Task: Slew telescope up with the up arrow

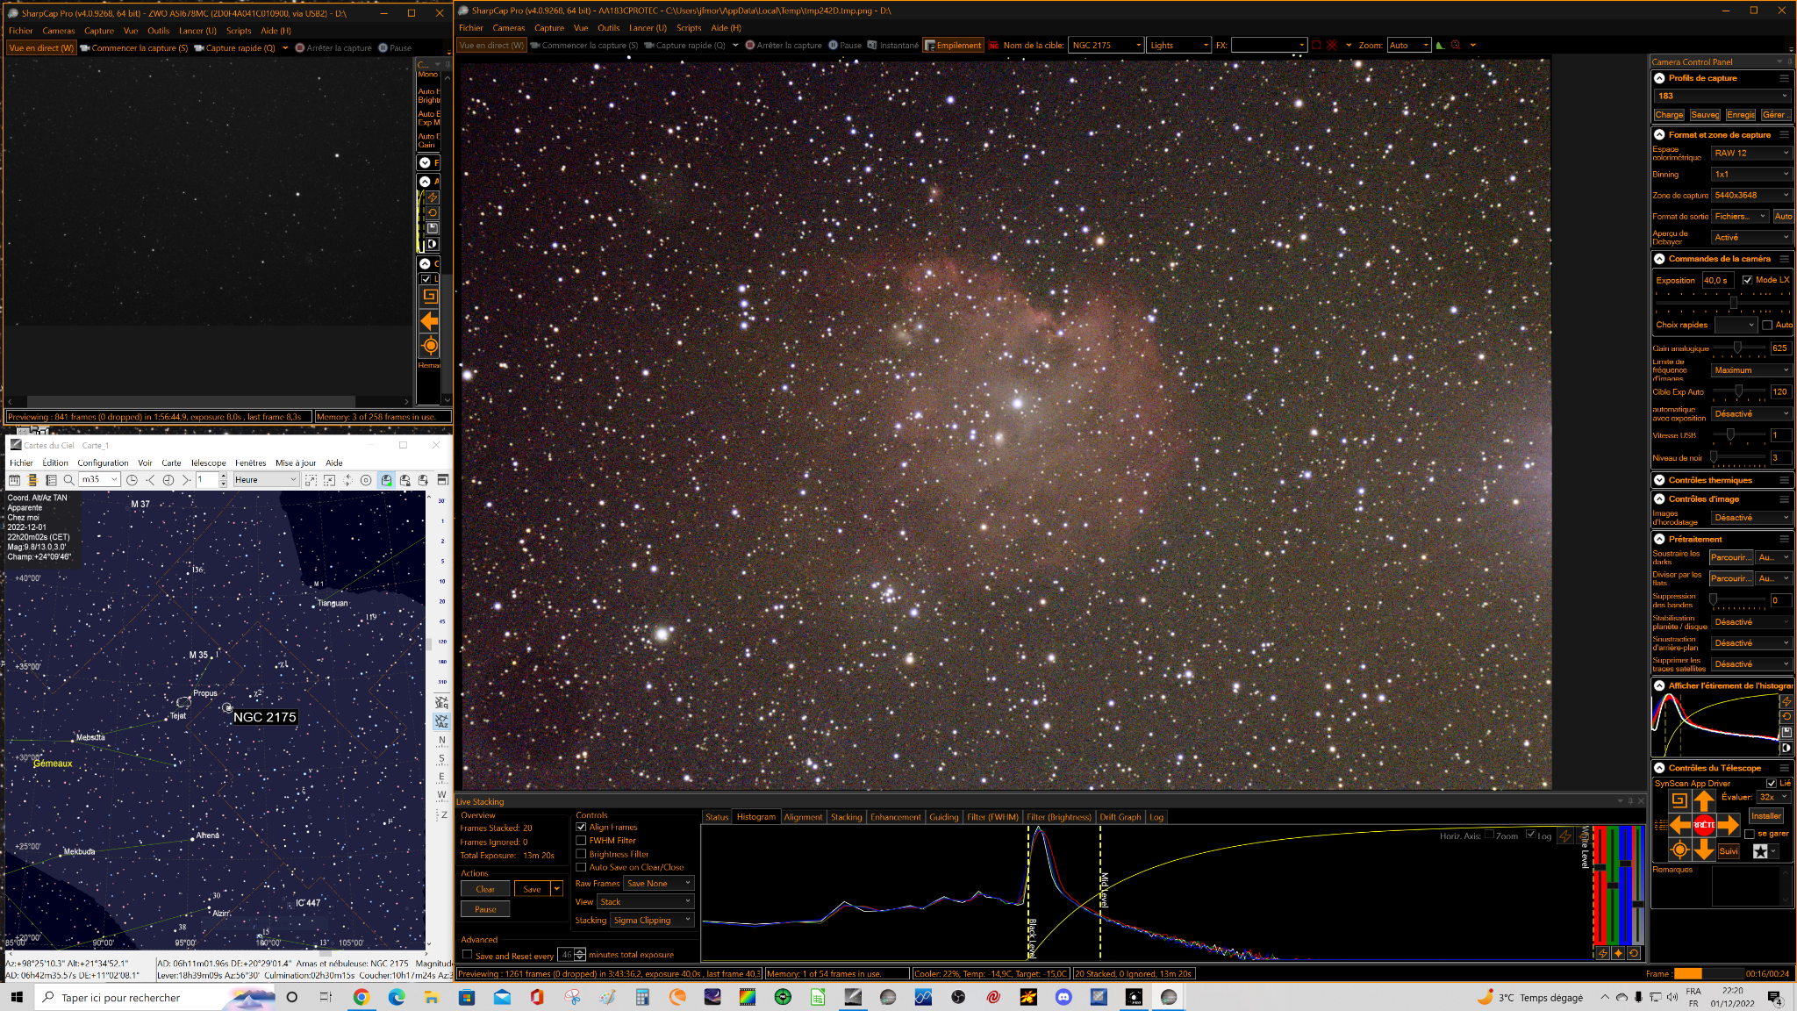Action: click(1703, 800)
